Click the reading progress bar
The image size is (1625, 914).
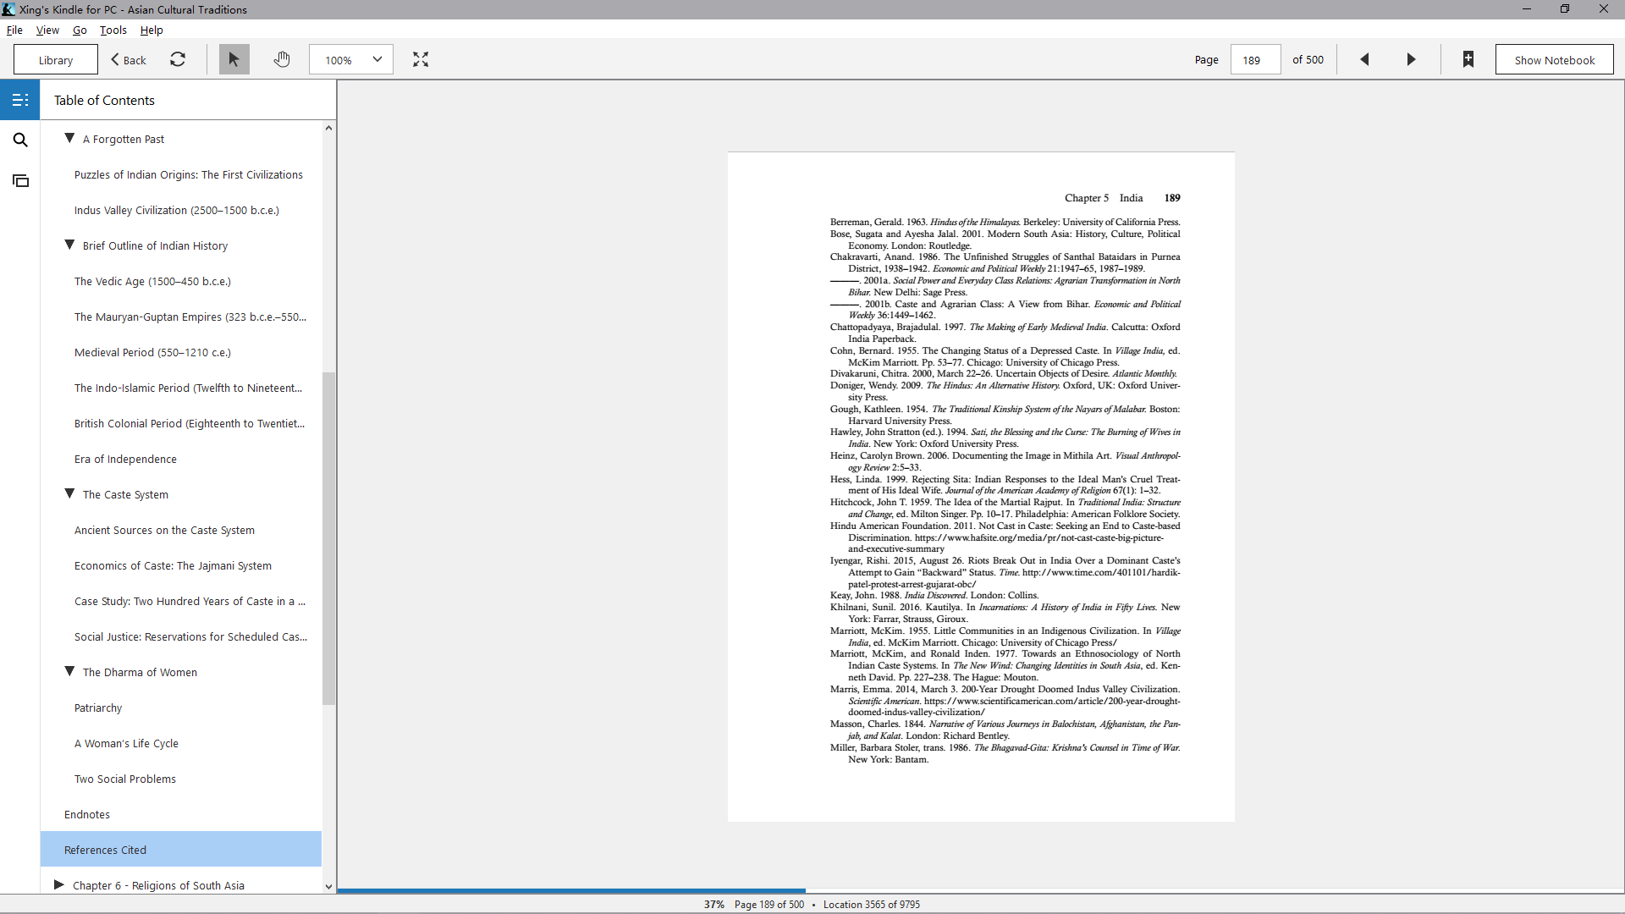pos(981,890)
